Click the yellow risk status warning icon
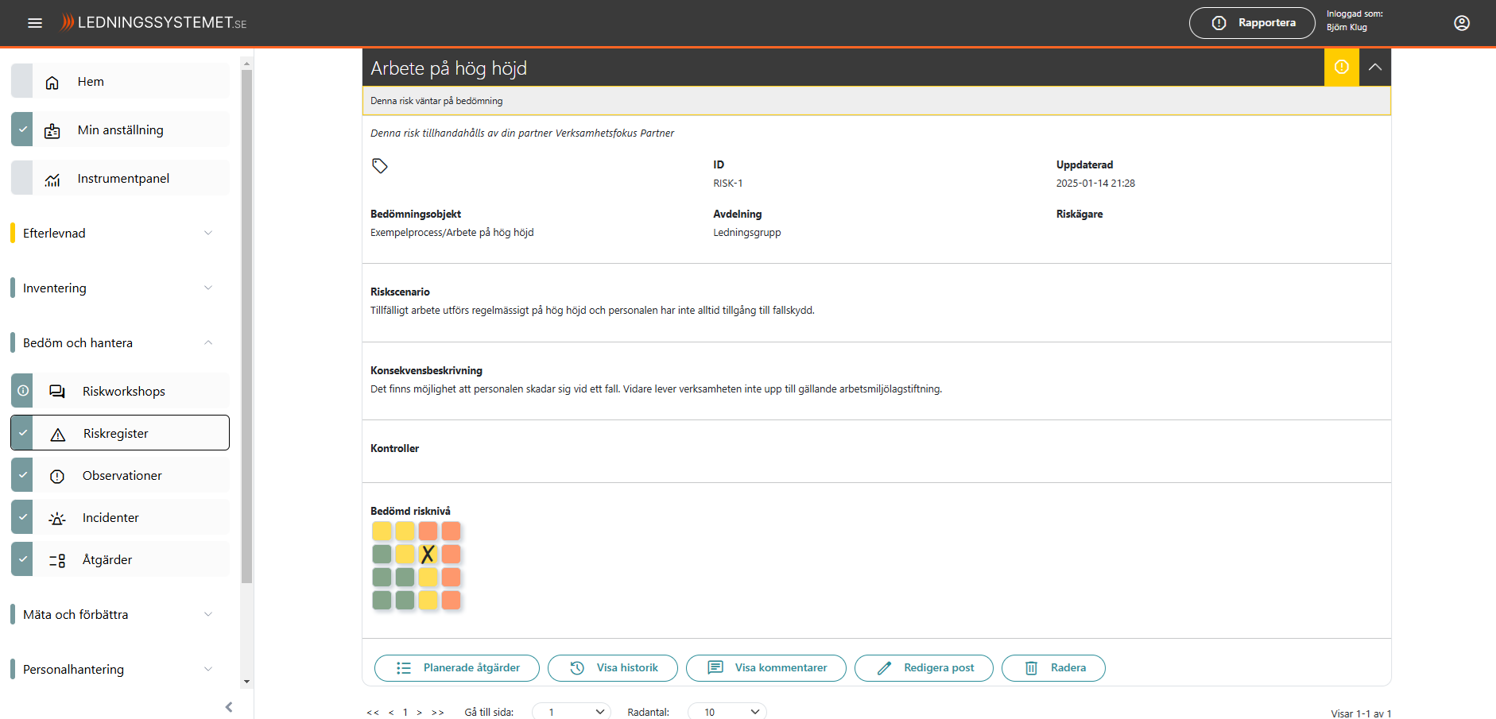Viewport: 1496px width, 719px height. click(1341, 68)
